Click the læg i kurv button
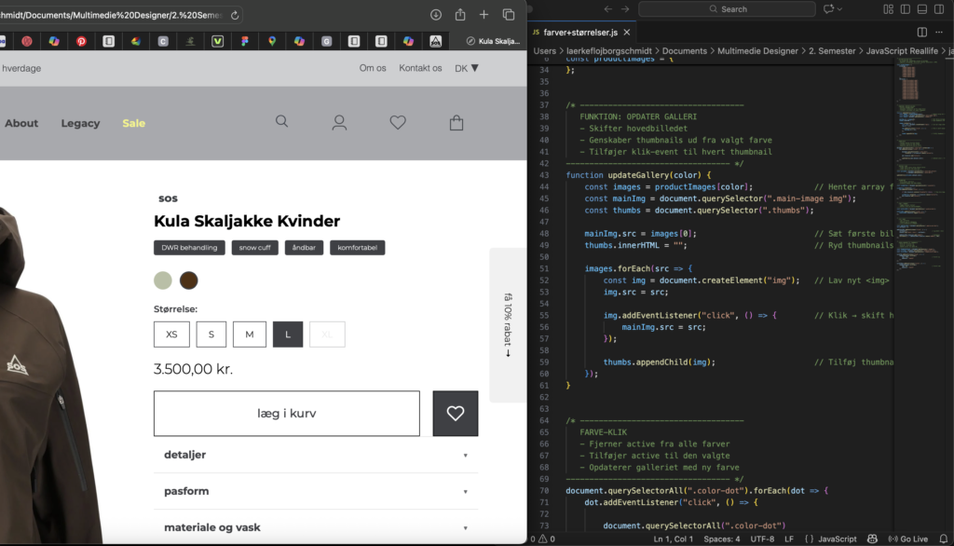This screenshot has width=954, height=546. 287,414
